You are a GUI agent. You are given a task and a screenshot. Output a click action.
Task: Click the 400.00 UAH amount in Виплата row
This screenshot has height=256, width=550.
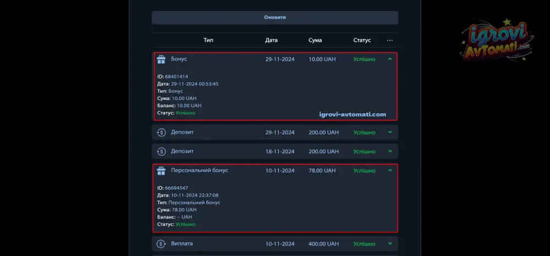click(324, 243)
